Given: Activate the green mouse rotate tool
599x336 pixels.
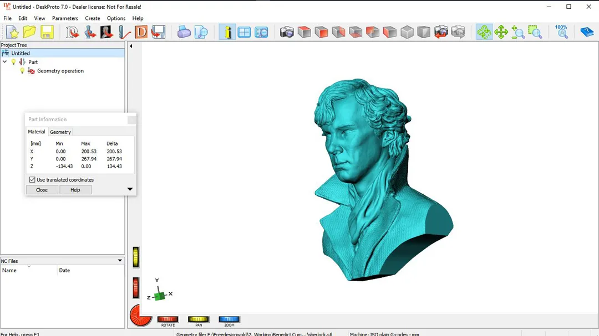Looking at the screenshot, I should [x=484, y=32].
